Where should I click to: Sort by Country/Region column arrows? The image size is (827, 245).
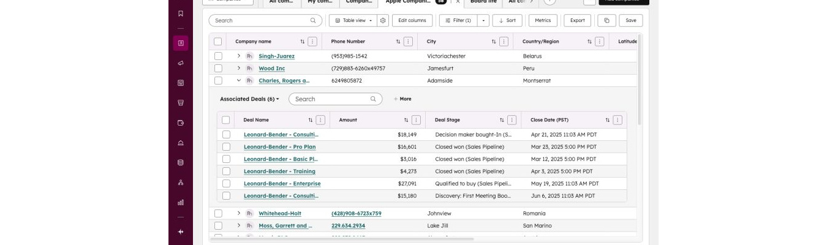589,42
